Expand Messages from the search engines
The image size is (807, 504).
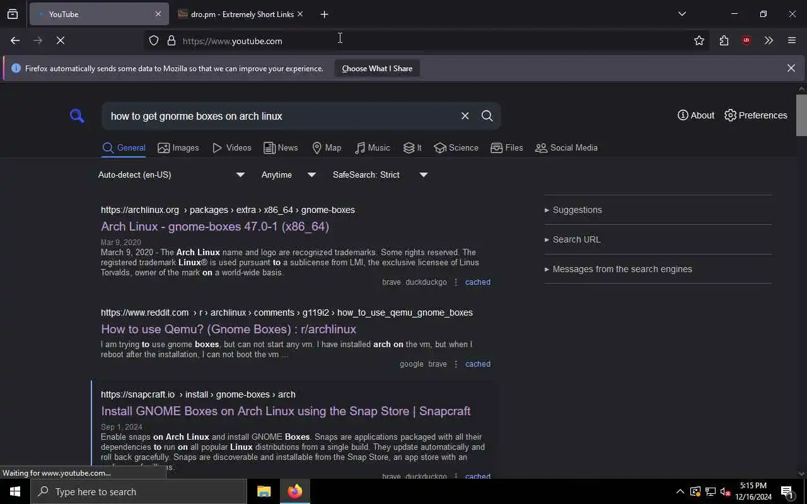coord(618,269)
